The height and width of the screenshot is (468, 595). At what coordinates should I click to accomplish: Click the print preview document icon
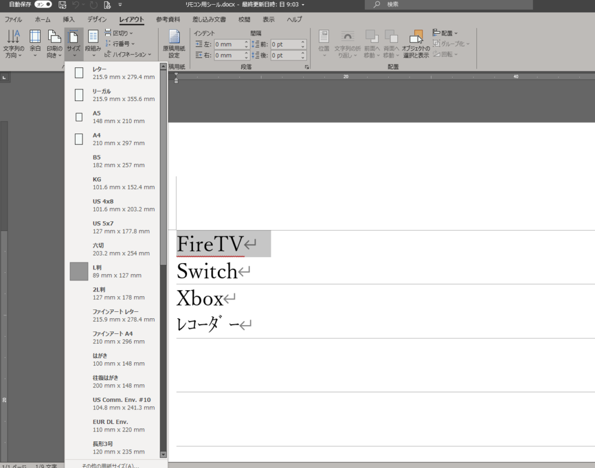pos(107,5)
